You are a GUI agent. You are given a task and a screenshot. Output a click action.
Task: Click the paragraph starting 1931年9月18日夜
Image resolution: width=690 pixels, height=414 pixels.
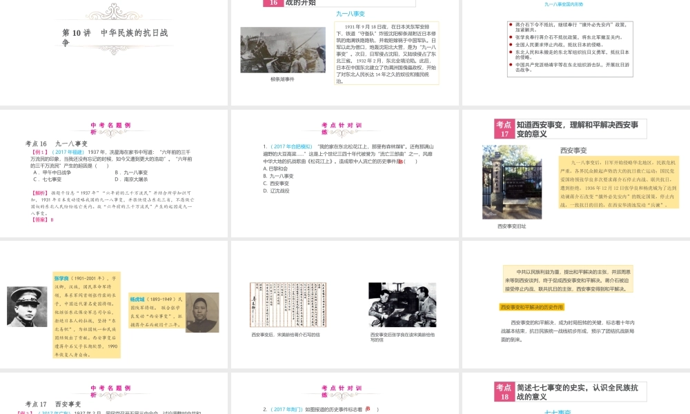click(386, 54)
